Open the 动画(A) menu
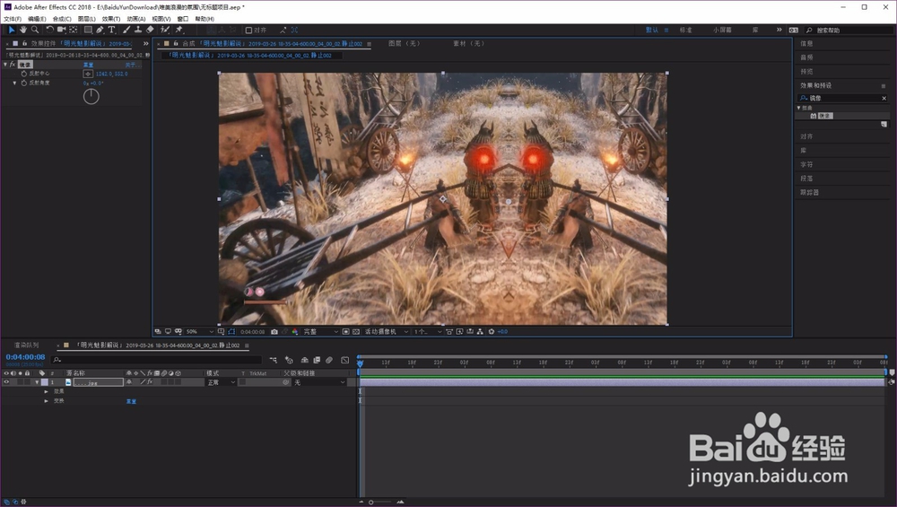Image resolution: width=897 pixels, height=507 pixels. point(136,19)
